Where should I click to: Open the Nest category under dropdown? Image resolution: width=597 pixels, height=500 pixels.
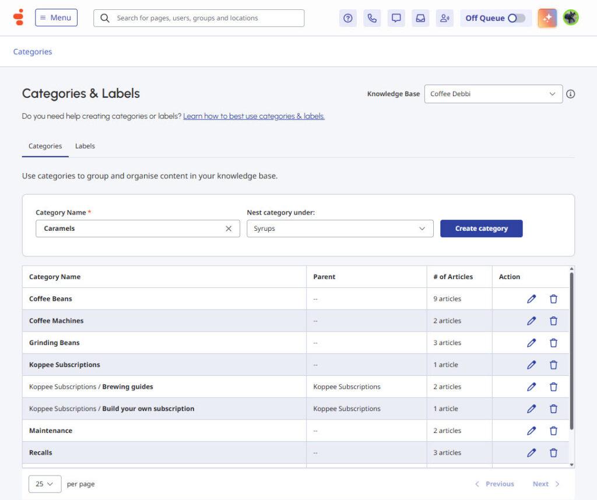coord(340,228)
